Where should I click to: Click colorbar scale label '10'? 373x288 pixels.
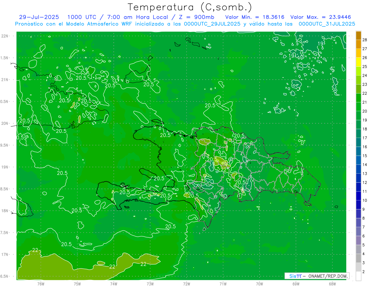[365, 200]
